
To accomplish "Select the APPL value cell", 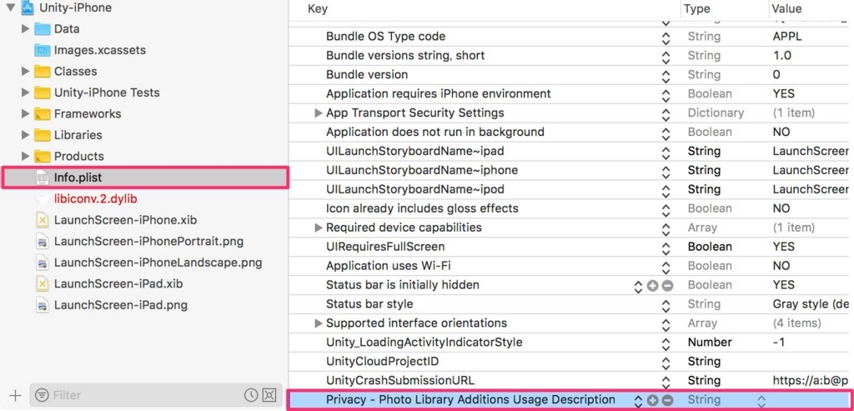I will [787, 37].
